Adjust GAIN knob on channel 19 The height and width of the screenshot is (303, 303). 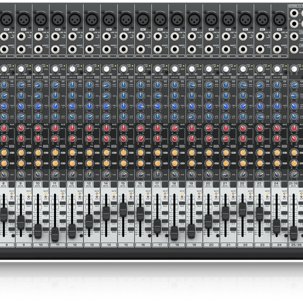click(192, 69)
